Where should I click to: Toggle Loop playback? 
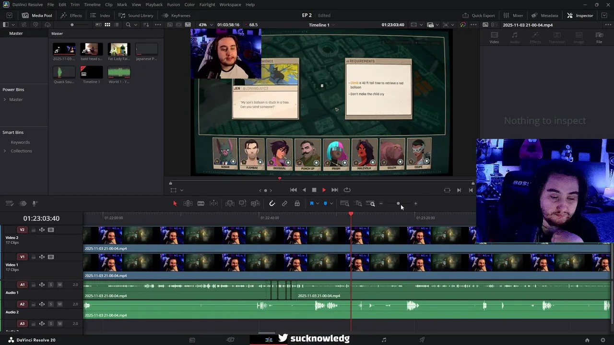pos(347,190)
